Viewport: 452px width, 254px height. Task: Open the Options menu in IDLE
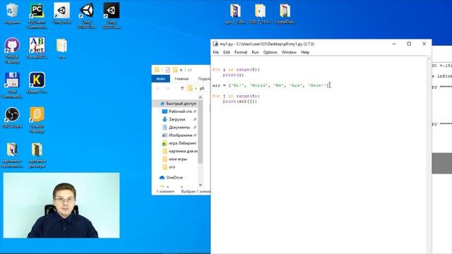tap(270, 52)
